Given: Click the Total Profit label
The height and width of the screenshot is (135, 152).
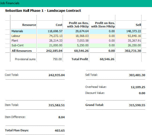Looking at the screenshot, I should click(80, 59).
